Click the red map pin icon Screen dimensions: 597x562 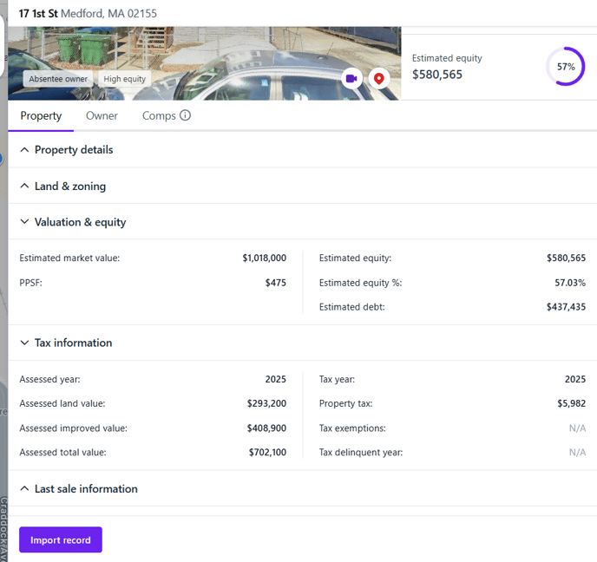pyautogui.click(x=378, y=78)
